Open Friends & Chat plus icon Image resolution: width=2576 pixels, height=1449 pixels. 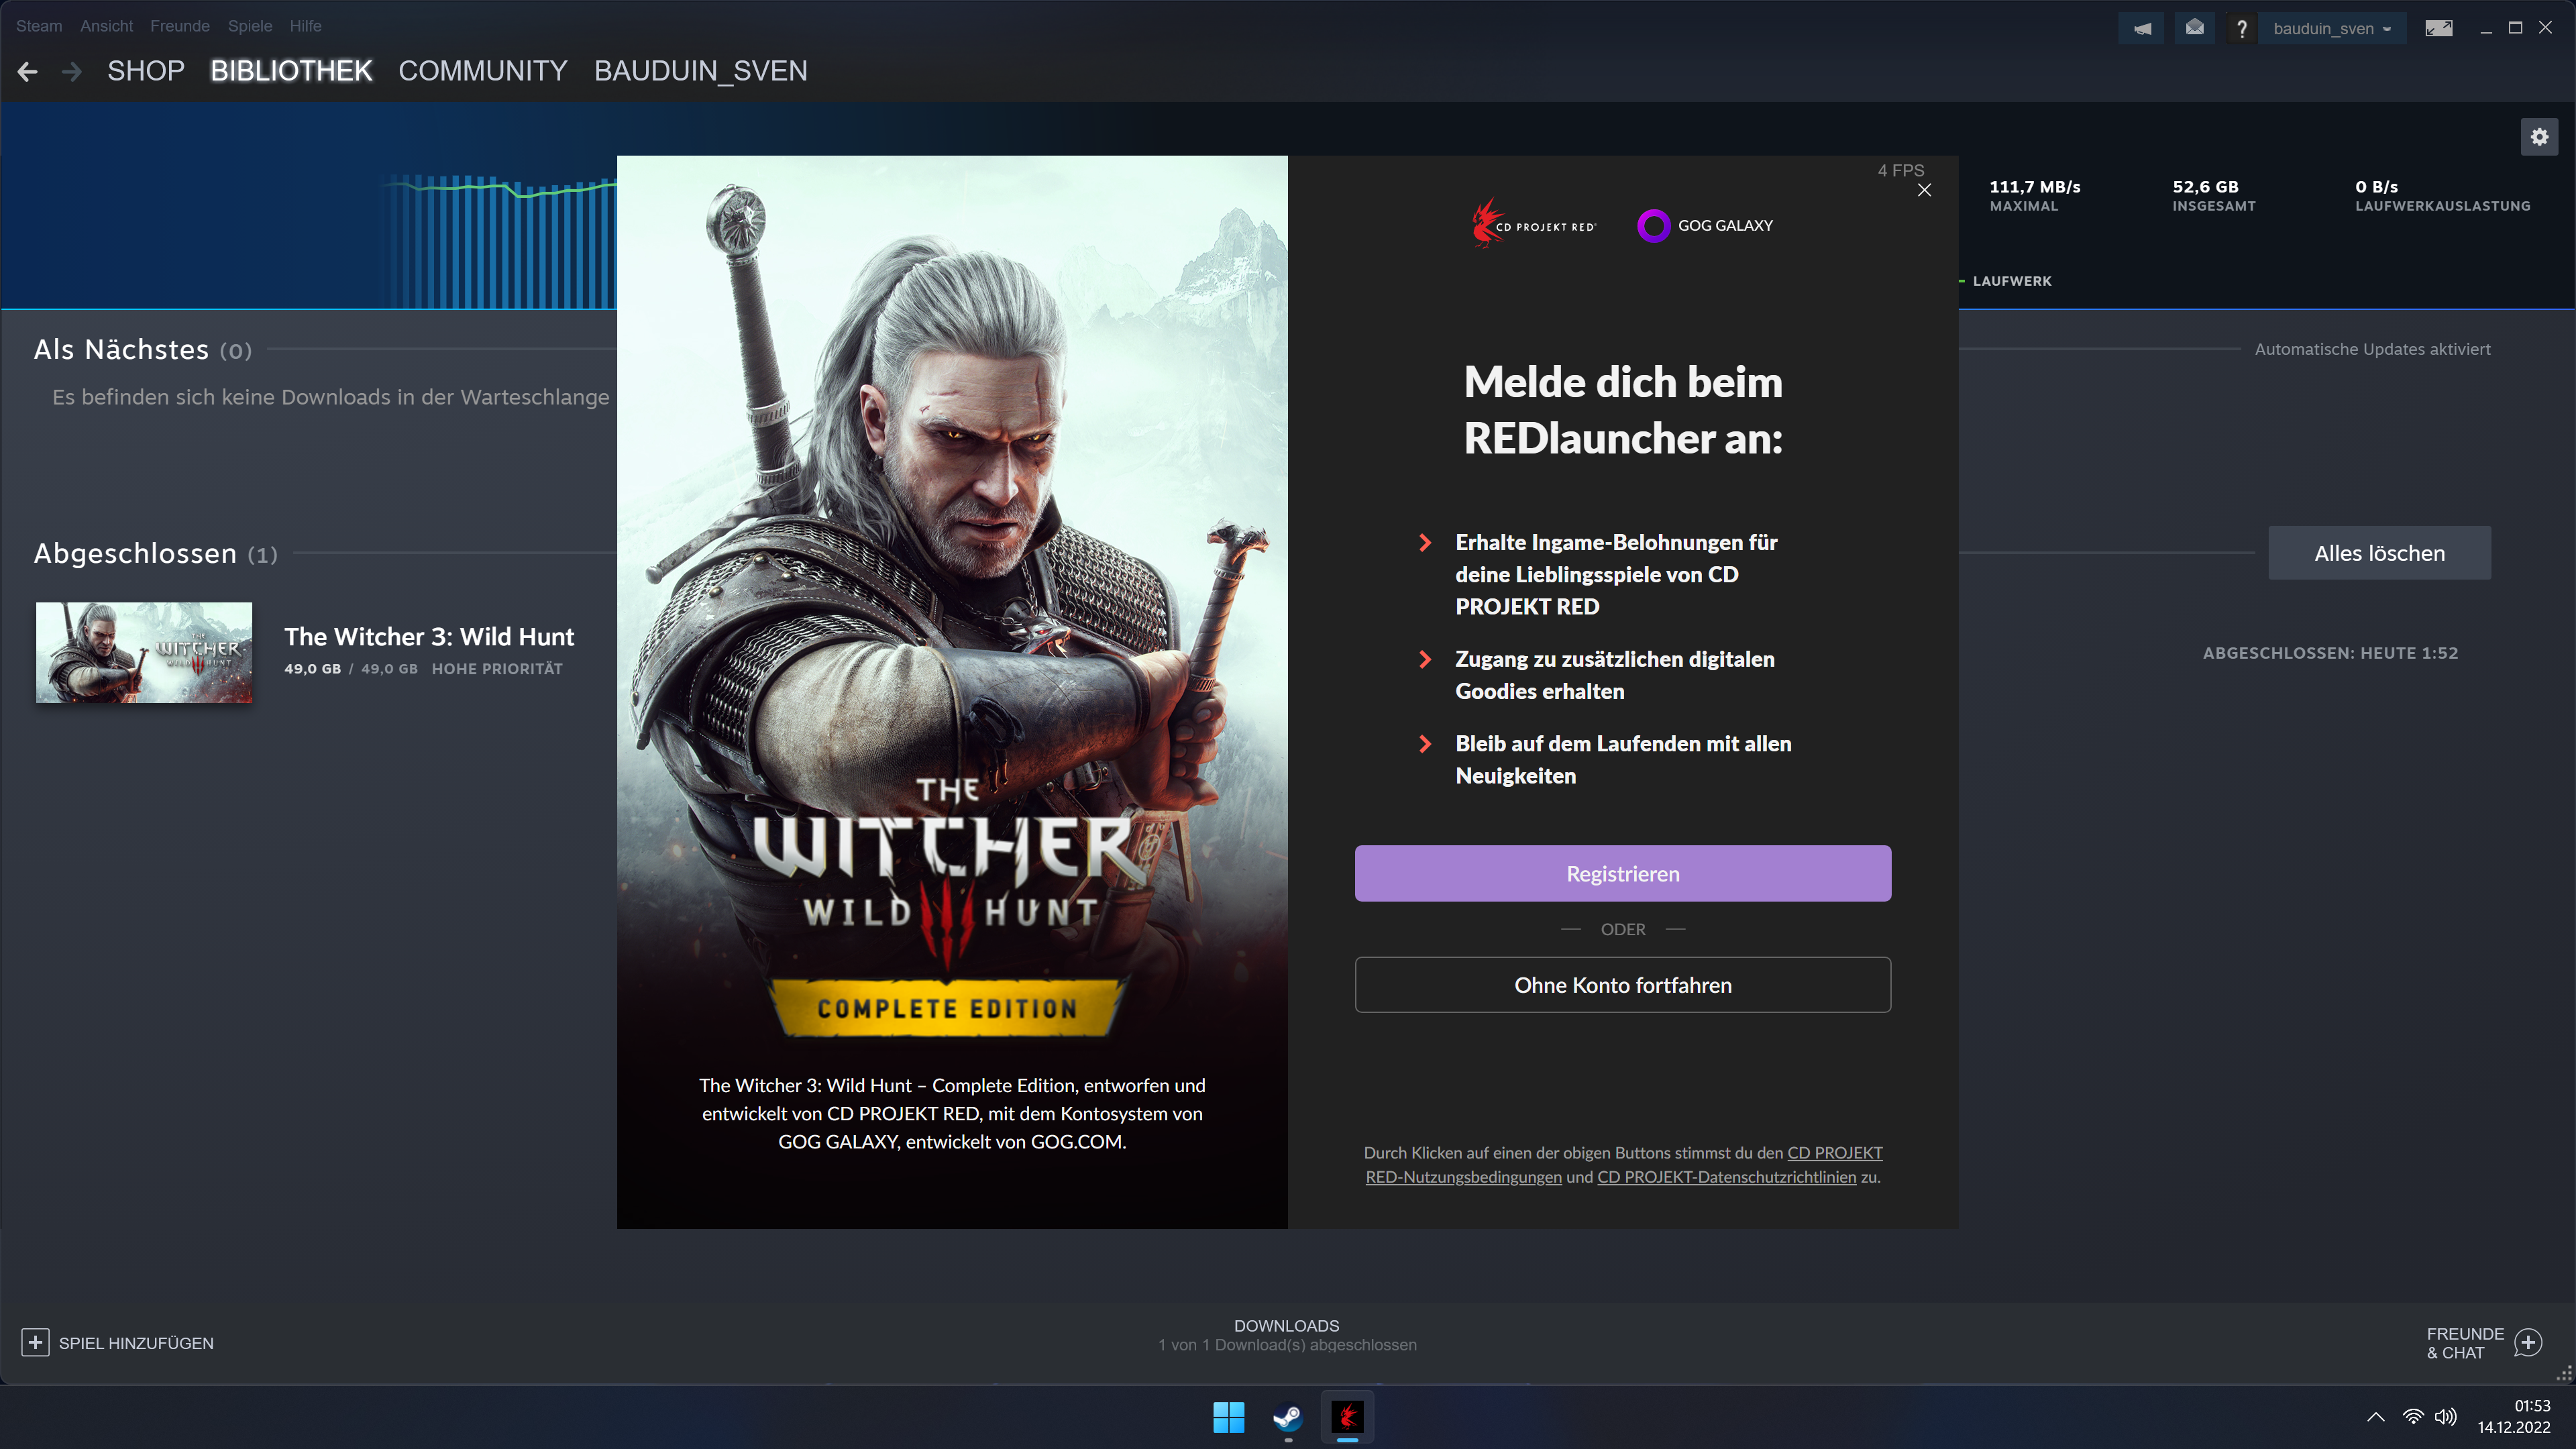tap(2527, 1342)
